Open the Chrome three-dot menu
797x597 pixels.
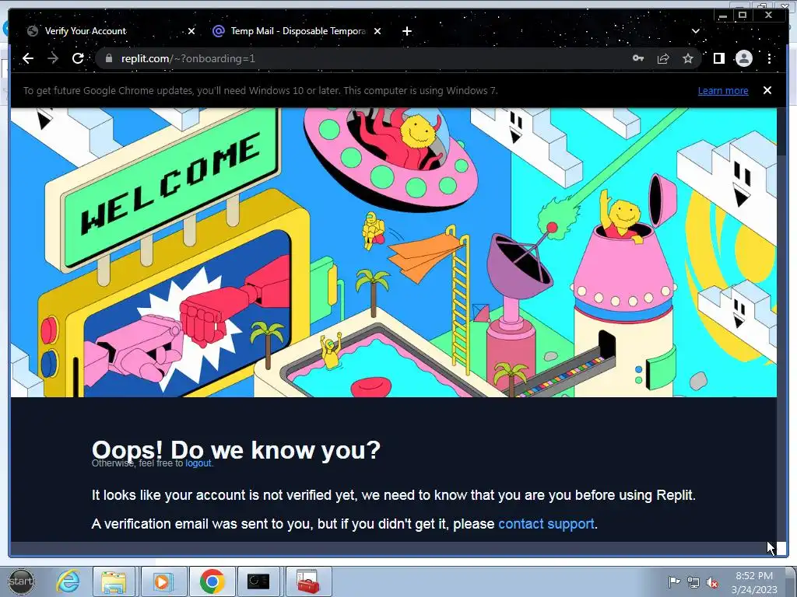coord(769,59)
